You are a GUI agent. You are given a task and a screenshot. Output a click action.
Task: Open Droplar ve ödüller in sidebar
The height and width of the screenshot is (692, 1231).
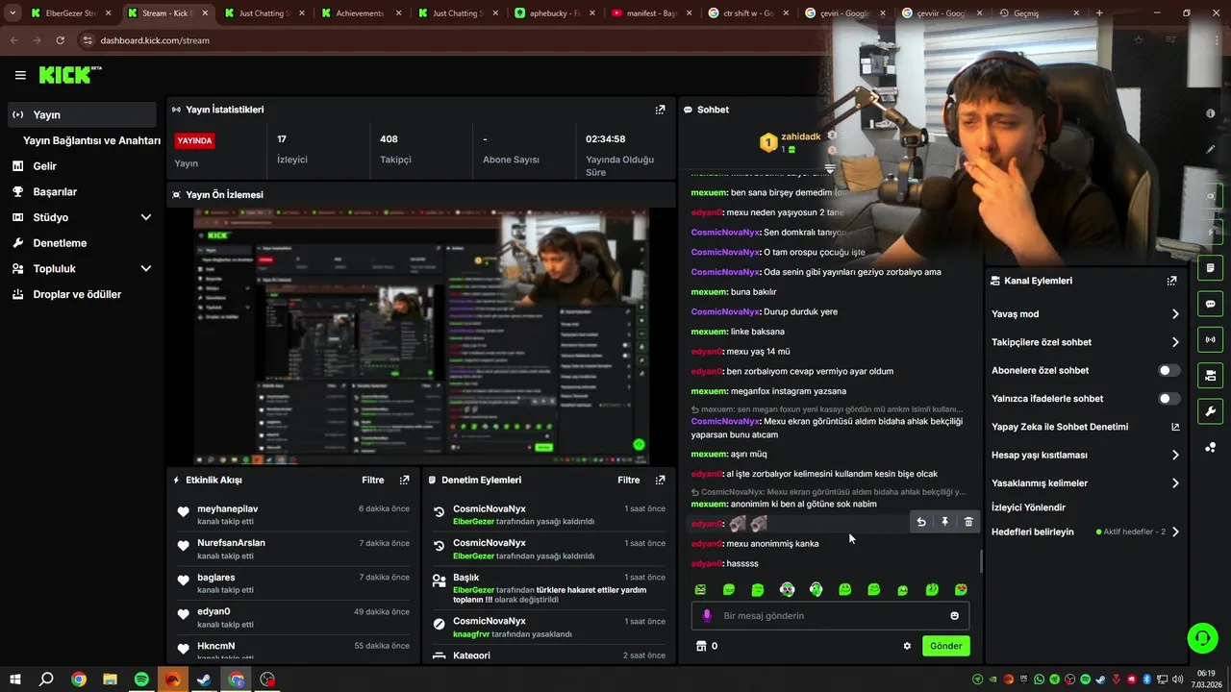(81, 294)
